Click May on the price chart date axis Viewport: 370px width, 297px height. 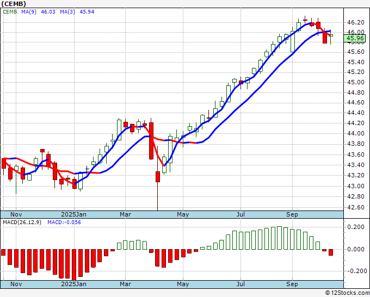pos(183,214)
